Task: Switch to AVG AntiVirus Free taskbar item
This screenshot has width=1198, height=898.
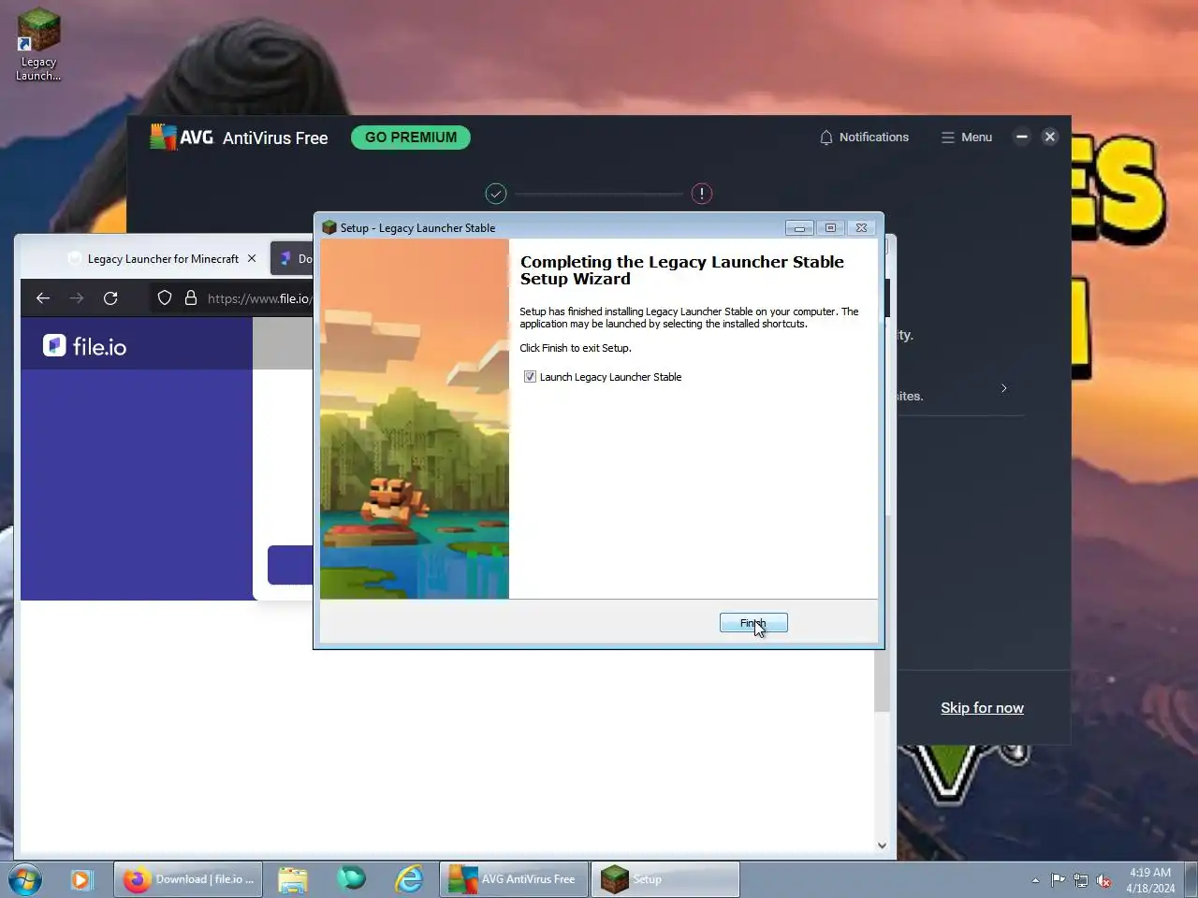Action: coord(514,880)
